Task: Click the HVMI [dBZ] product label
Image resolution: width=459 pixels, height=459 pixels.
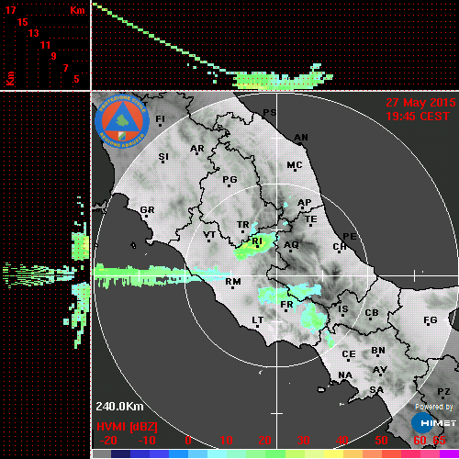Action: point(127,427)
